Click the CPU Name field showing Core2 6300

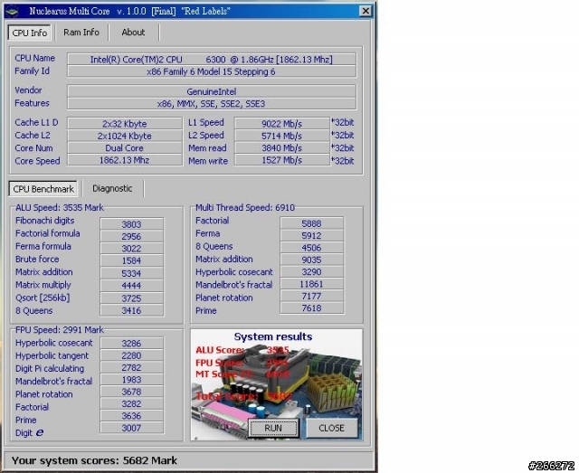212,60
